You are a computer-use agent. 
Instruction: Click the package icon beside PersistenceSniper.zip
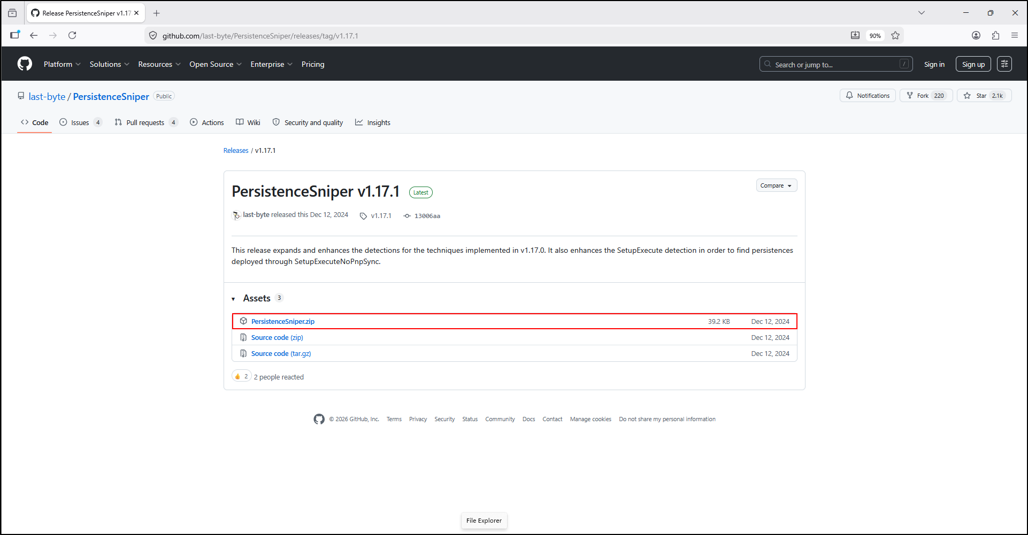tap(243, 321)
